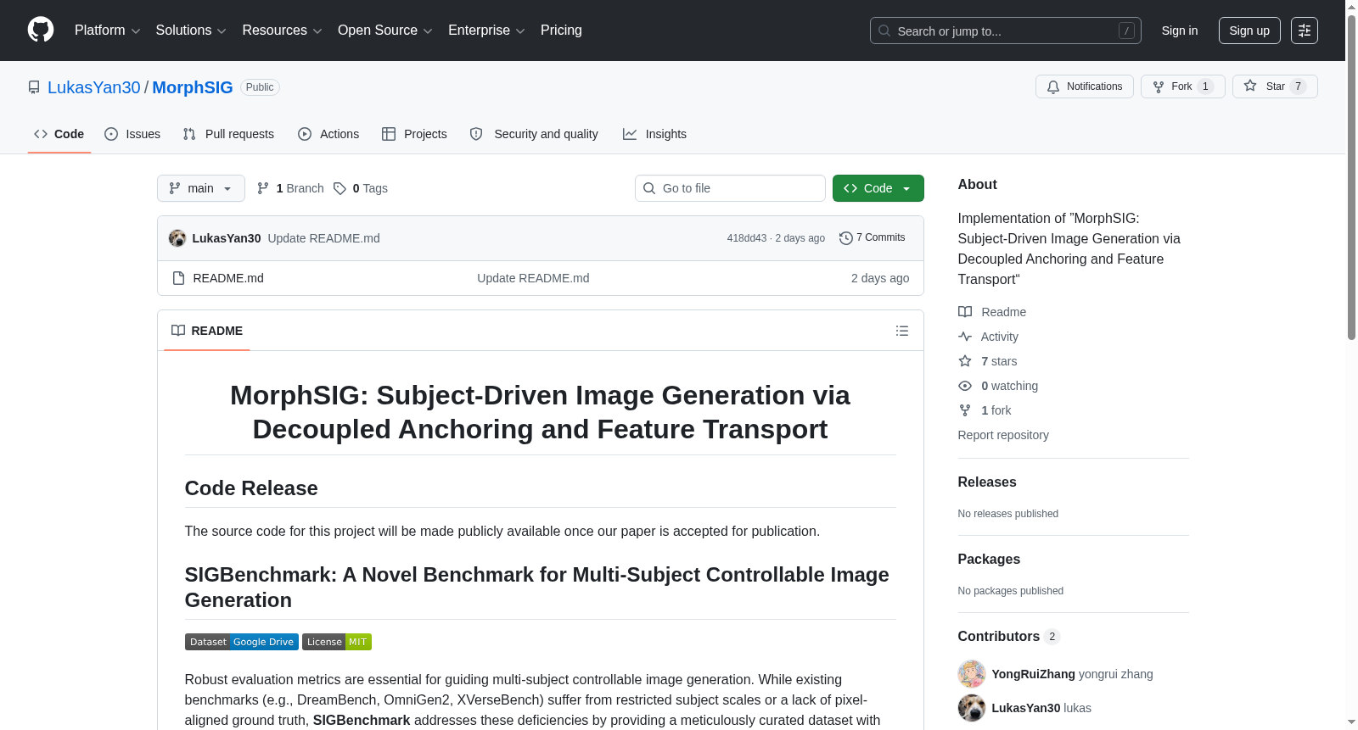Open the Resources dropdown
Viewport: 1358px width, 730px height.
[282, 31]
